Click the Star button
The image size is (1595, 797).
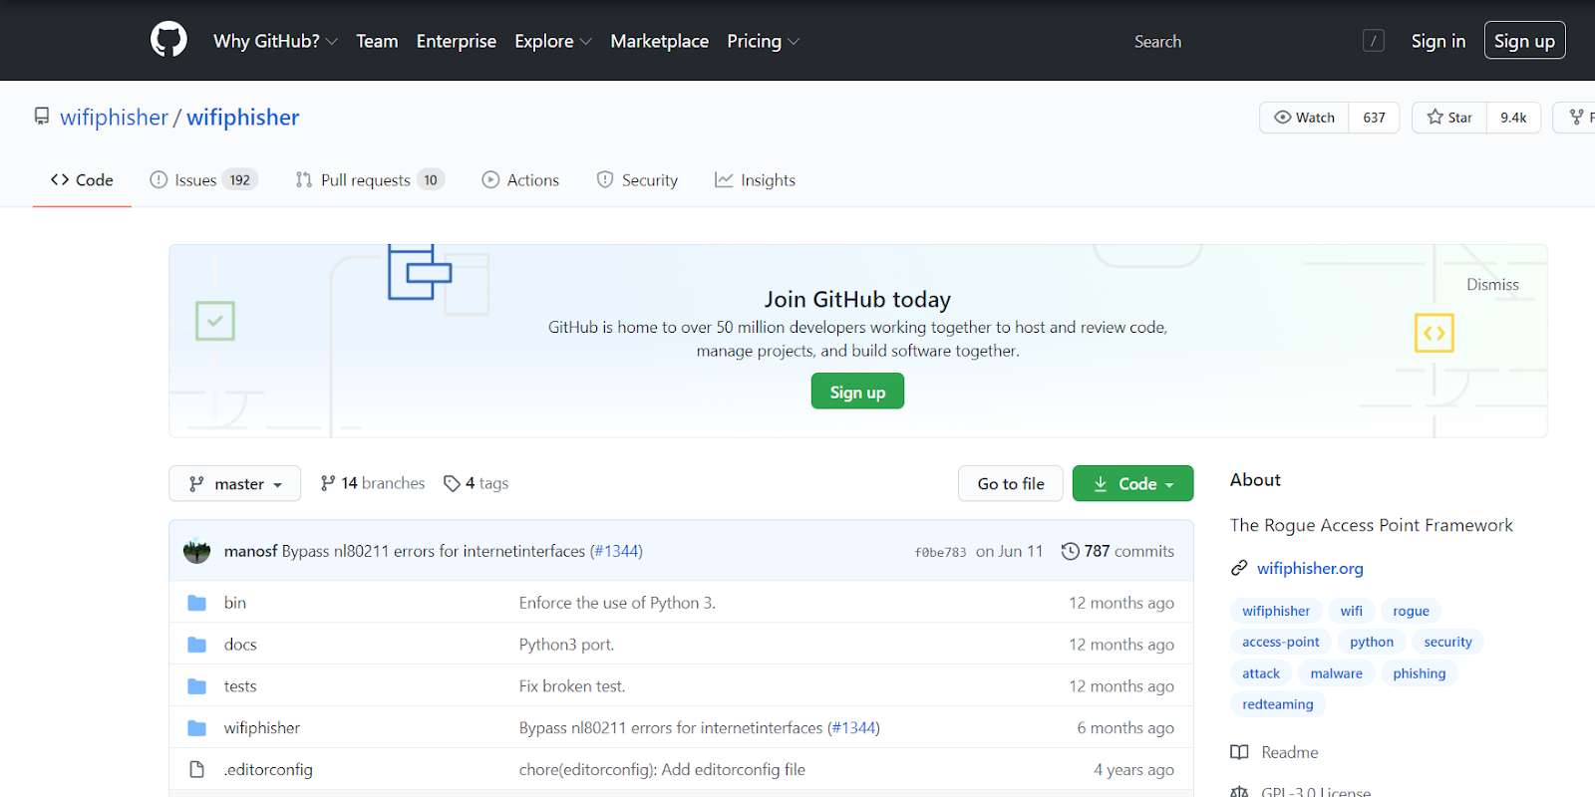(x=1449, y=118)
